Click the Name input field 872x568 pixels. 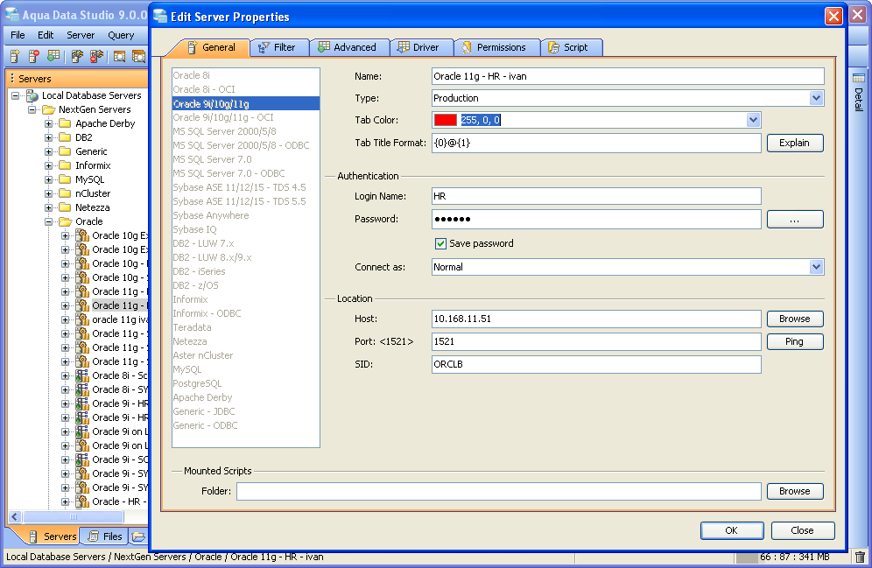click(628, 77)
